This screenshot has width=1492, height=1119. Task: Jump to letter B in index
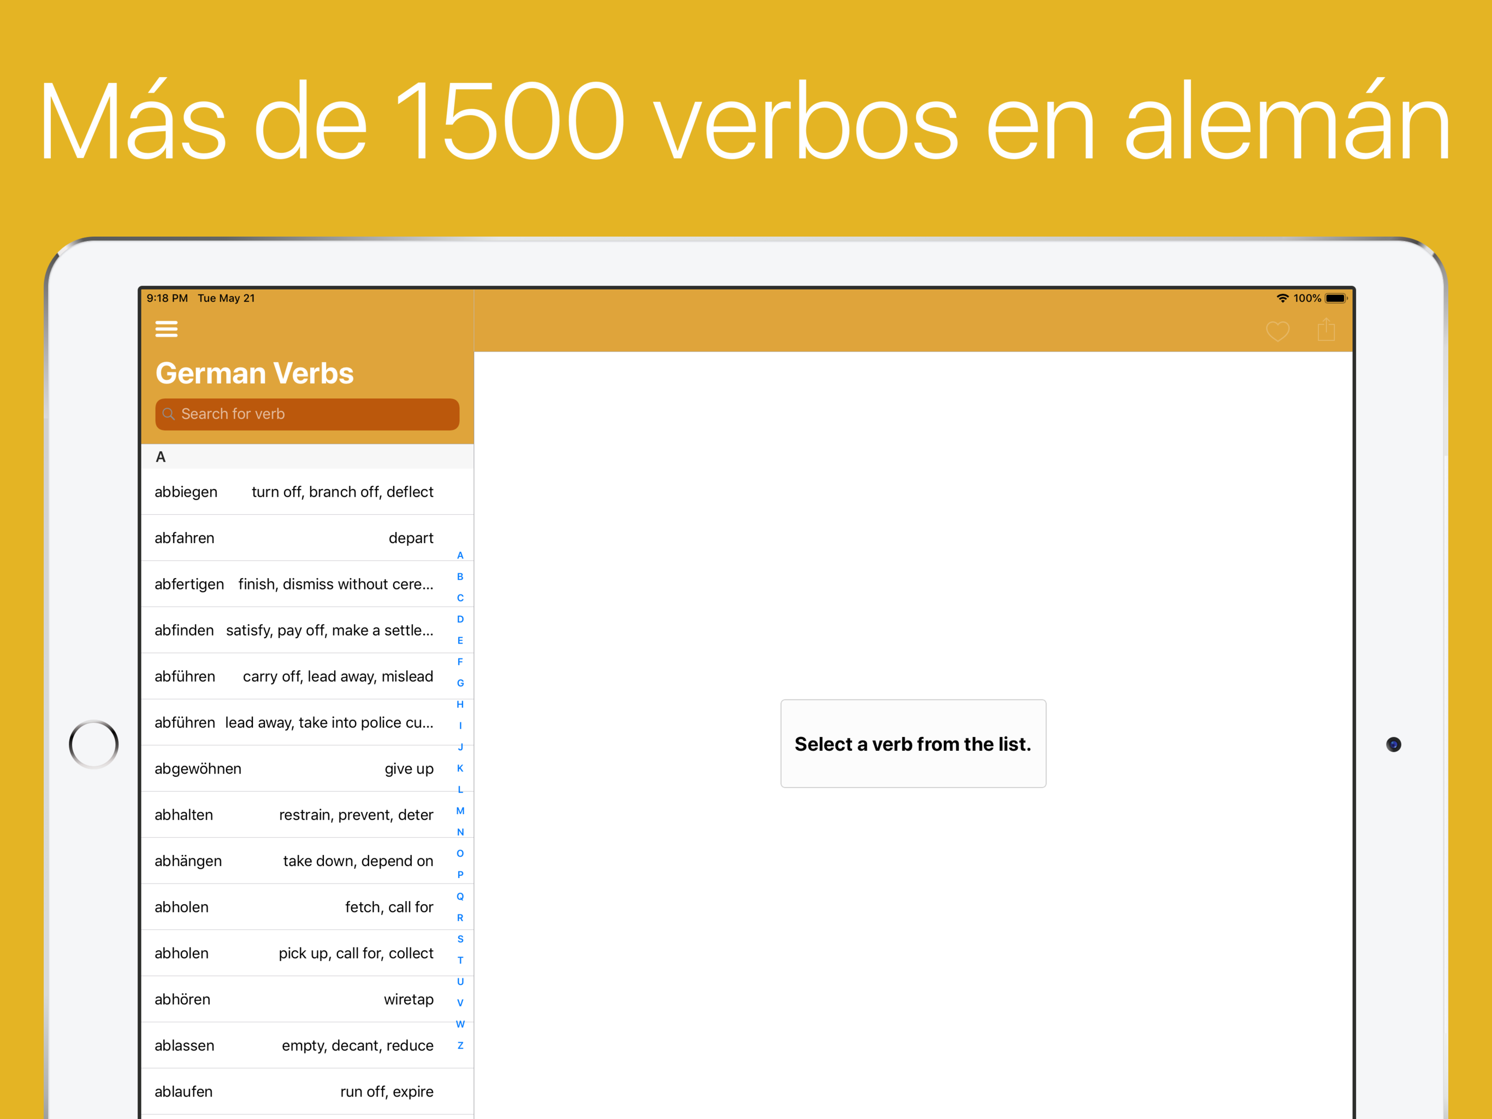click(460, 576)
